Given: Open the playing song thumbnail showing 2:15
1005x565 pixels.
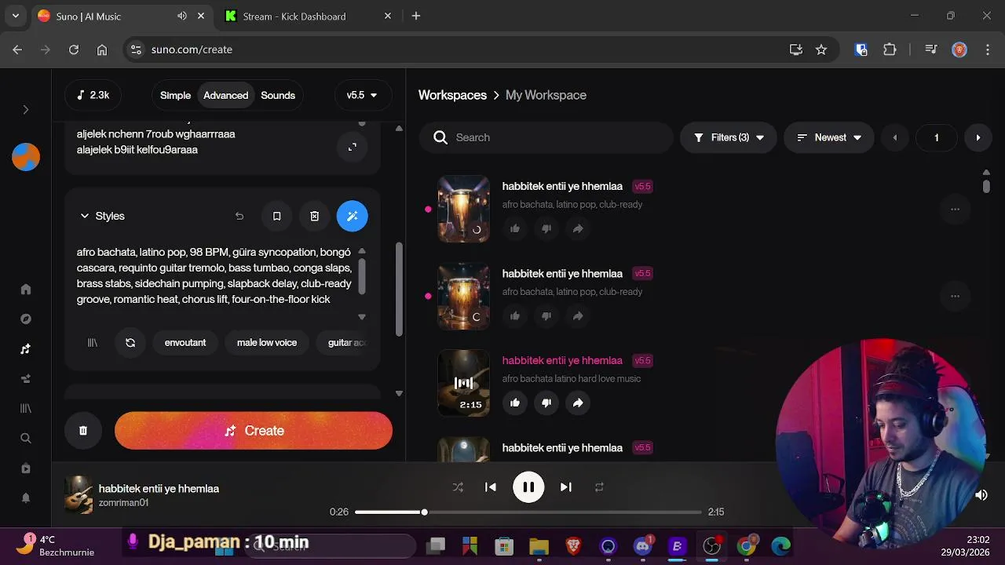Looking at the screenshot, I should (x=463, y=383).
